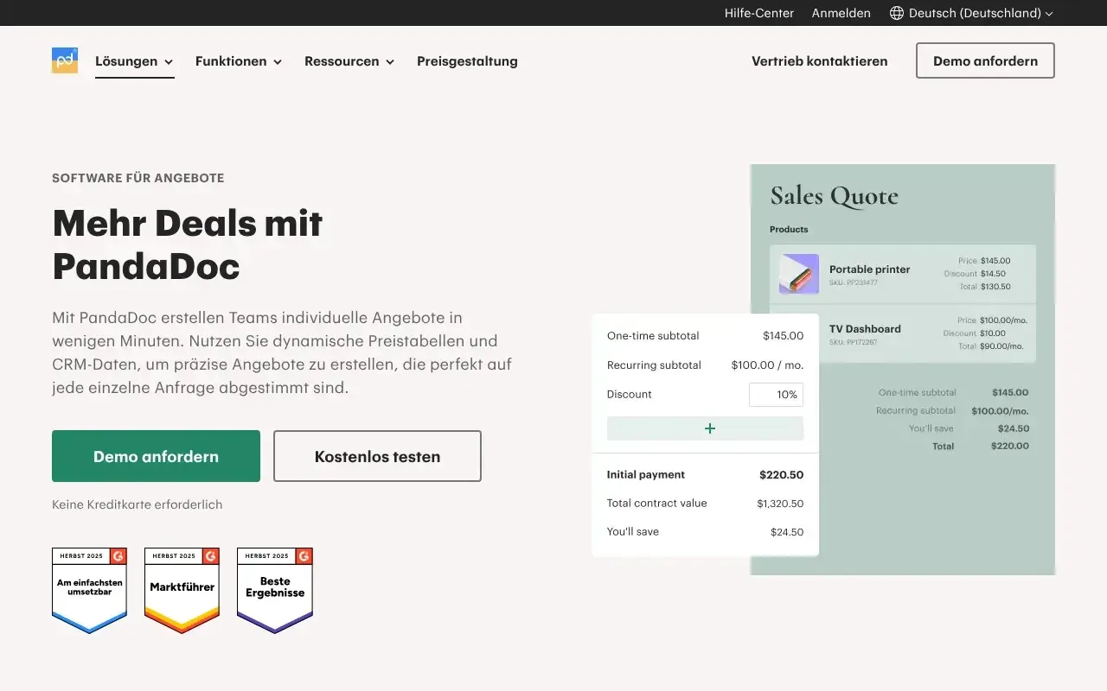Click the globe language icon
Image resolution: width=1107 pixels, height=691 pixels.
896,13
